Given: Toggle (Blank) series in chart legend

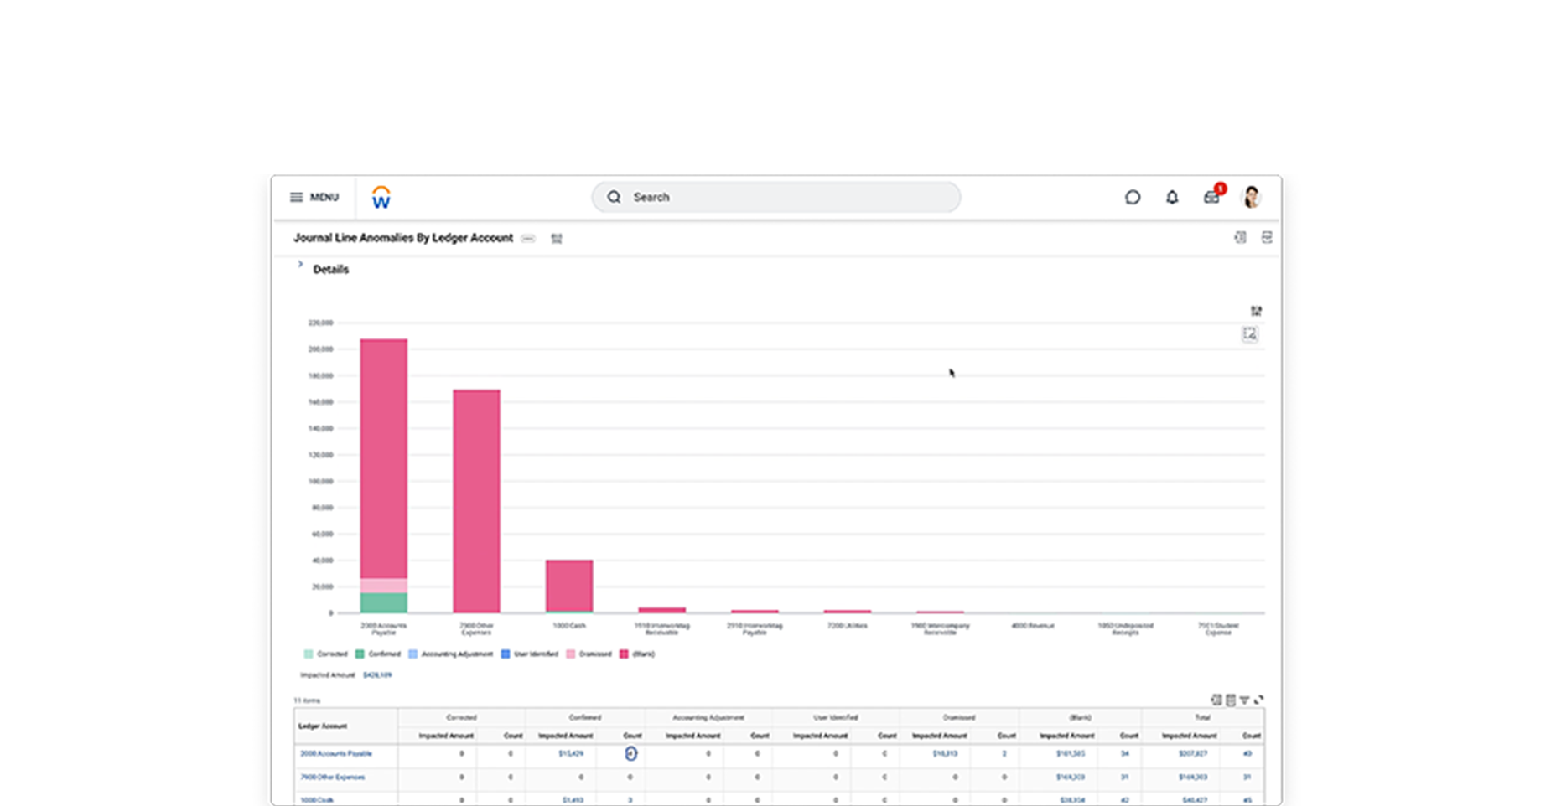Looking at the screenshot, I should click(x=637, y=654).
